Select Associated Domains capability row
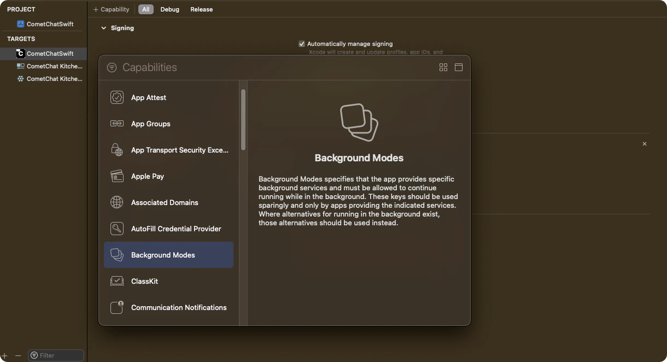 [x=169, y=202]
